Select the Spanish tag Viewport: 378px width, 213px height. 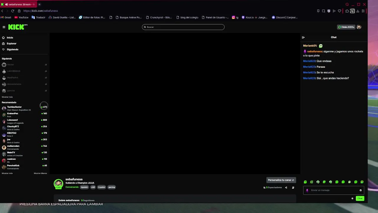click(84, 187)
